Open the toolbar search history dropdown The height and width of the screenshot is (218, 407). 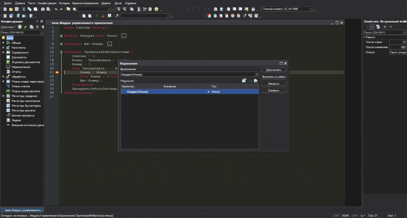pos(110,9)
